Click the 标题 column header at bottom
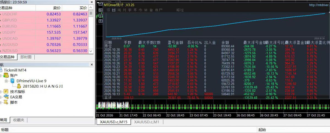330x133 pixels. click(5, 130)
